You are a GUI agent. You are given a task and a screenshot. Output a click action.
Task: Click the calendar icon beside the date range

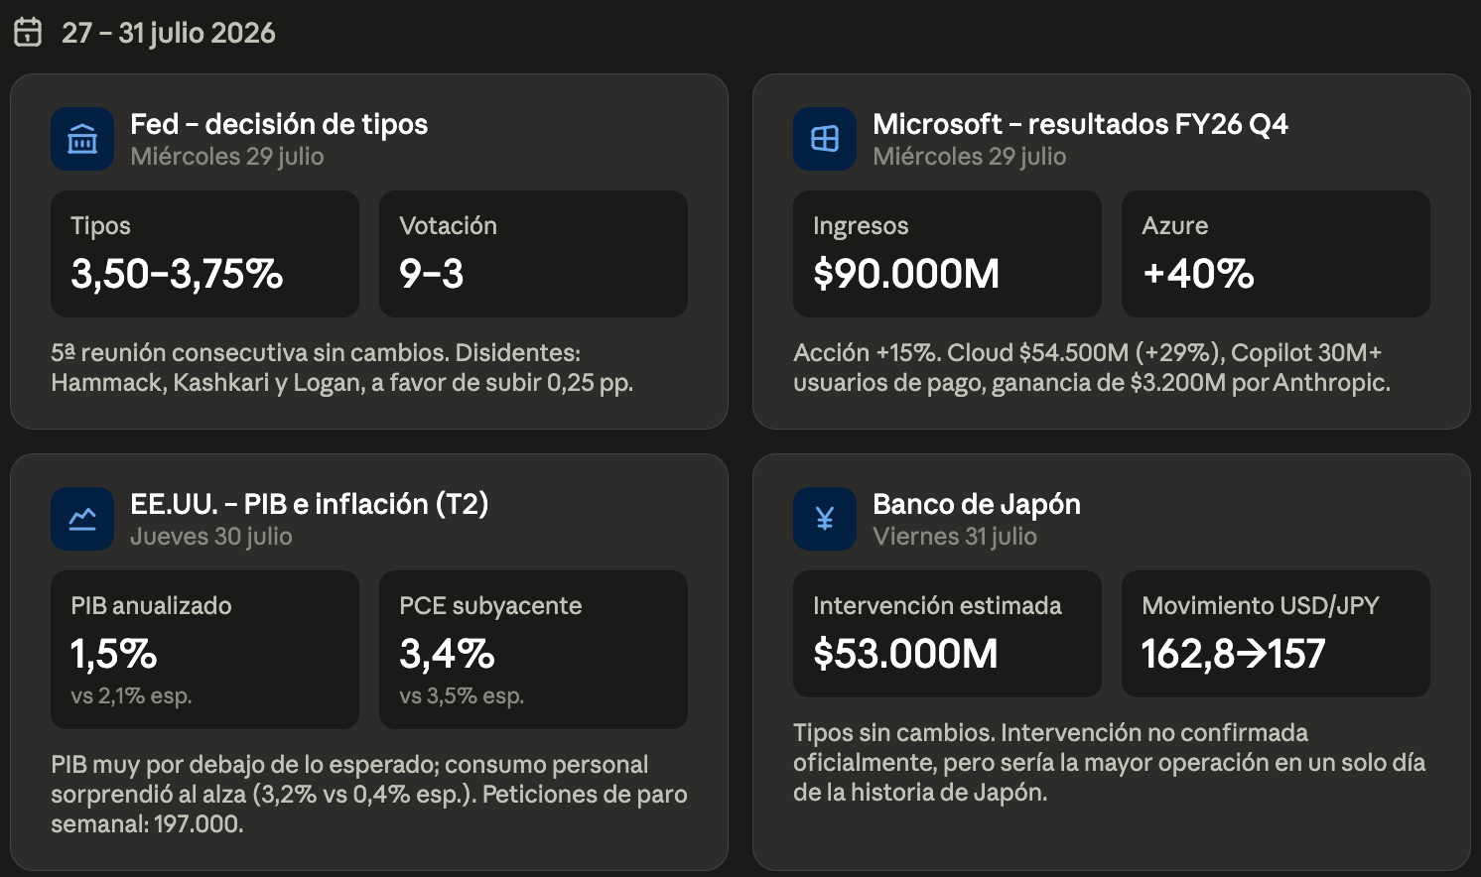coord(28,33)
